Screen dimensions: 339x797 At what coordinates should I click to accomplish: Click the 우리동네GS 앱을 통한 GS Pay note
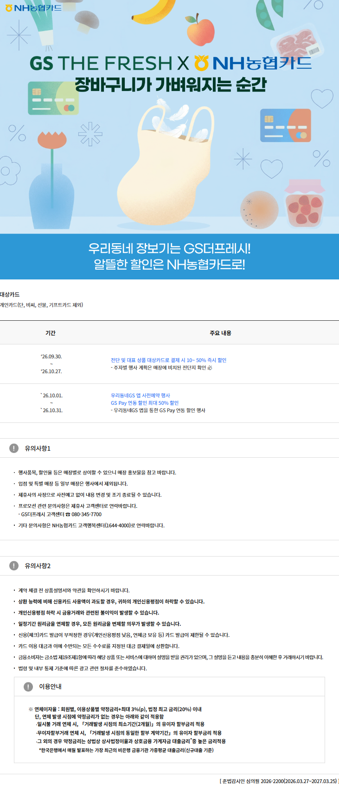[158, 410]
